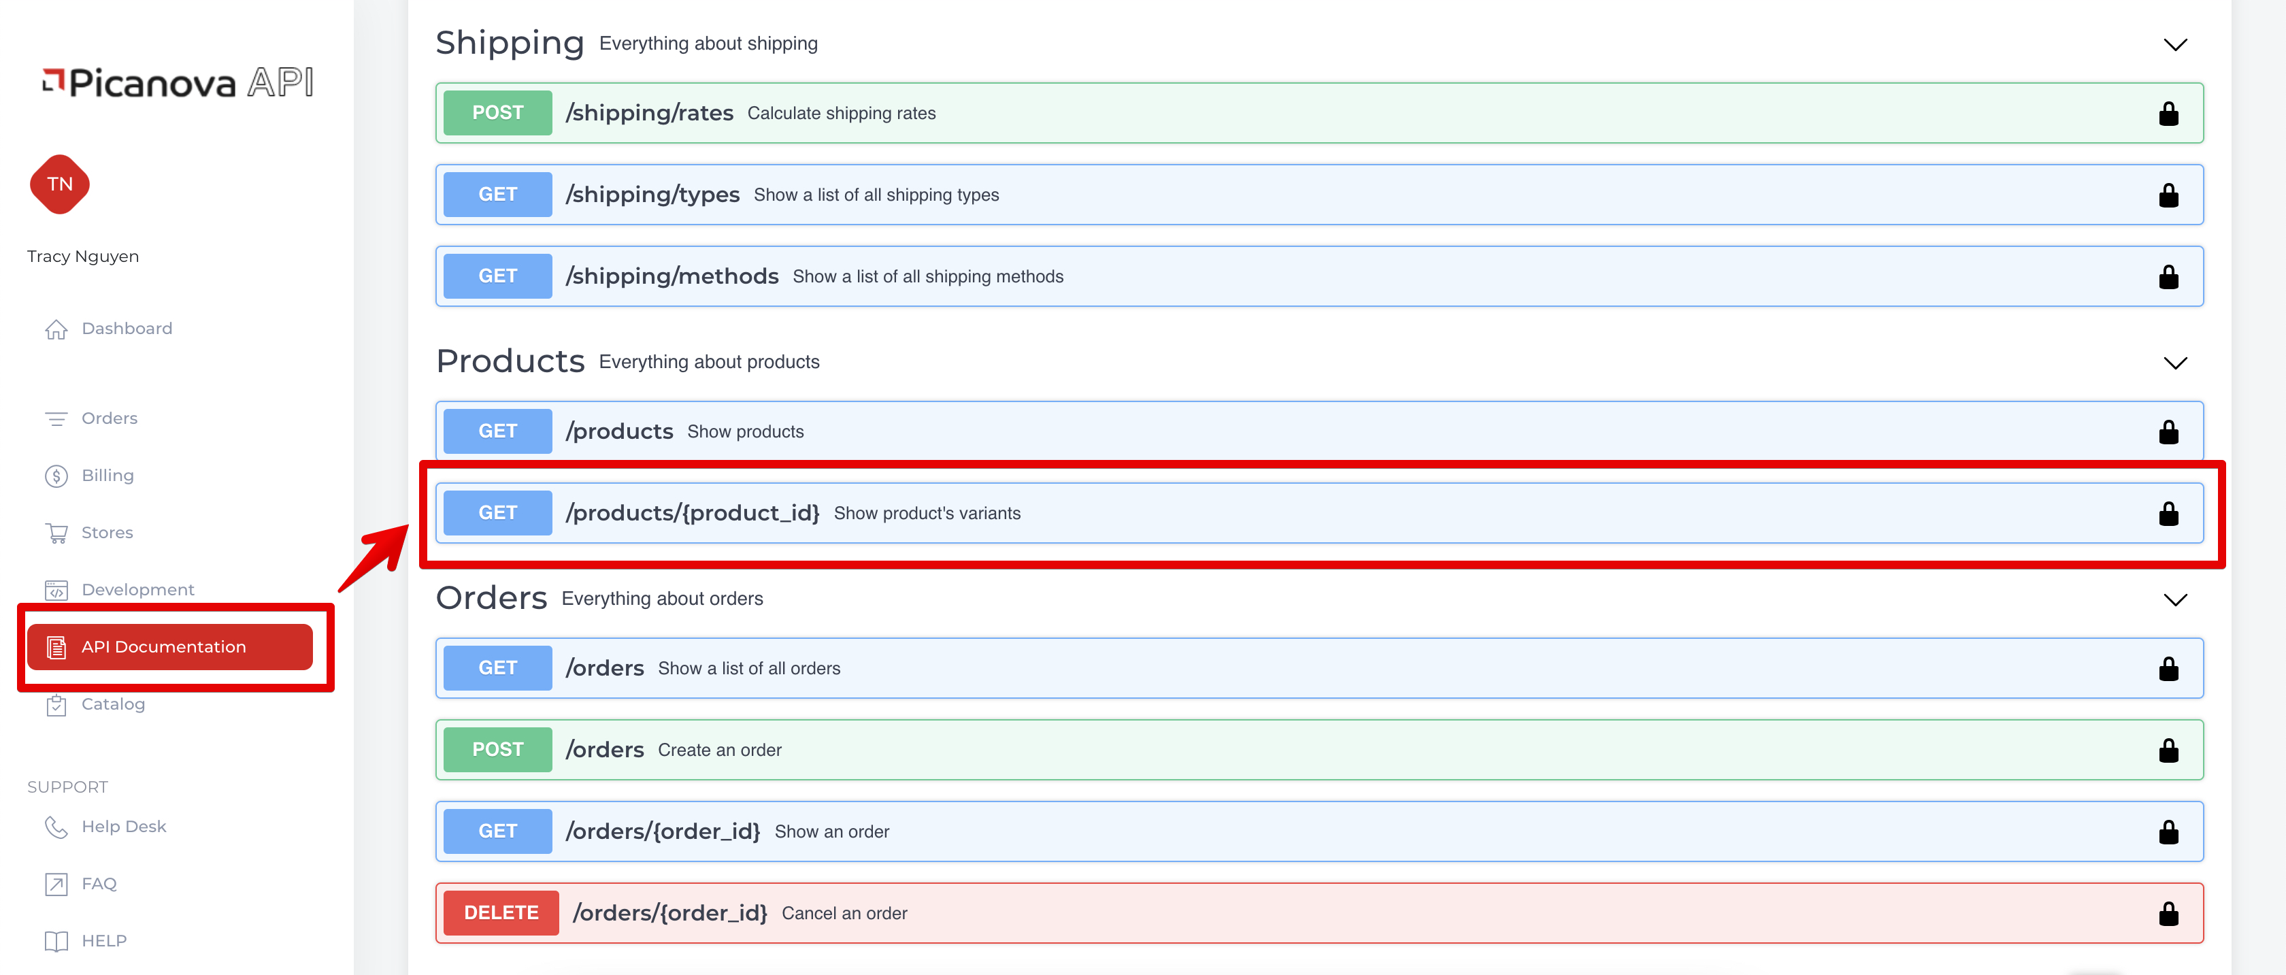Collapse the Shipping section chevron
The height and width of the screenshot is (975, 2286).
[2174, 44]
